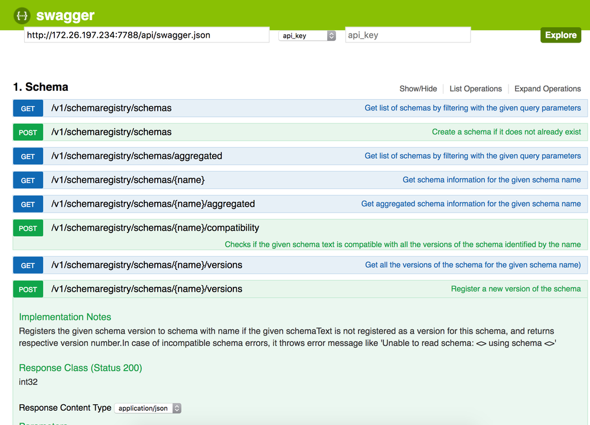Viewport: 590px width, 425px height.
Task: Open the Response Content Type dropdown
Action: click(x=148, y=408)
